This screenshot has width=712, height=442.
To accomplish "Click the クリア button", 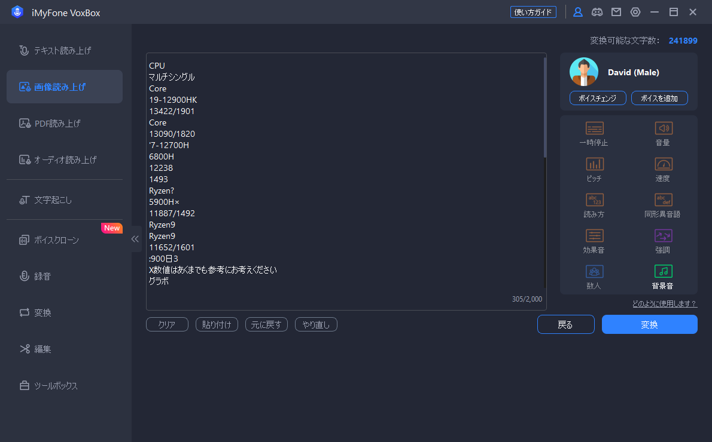I will pos(167,324).
